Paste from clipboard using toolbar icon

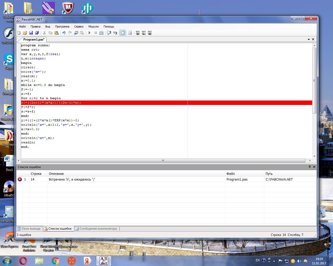pyautogui.click(x=56, y=33)
